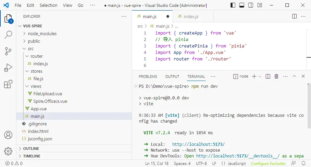
Task: Open the Extensions view
Action: pyautogui.click(x=8, y=84)
